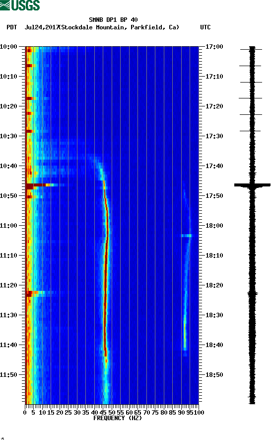Viewport: 274px width, 444px height.
Task: Select the title text 'SMNB DP1 BP 40'
Action: [113, 20]
